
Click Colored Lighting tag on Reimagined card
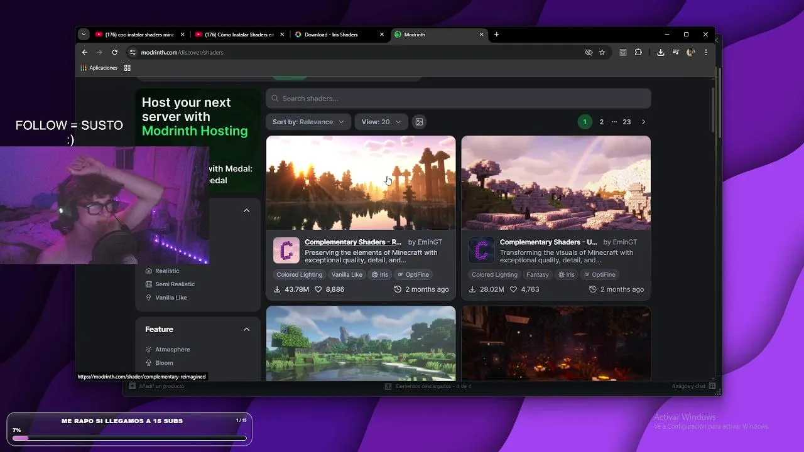click(x=300, y=274)
